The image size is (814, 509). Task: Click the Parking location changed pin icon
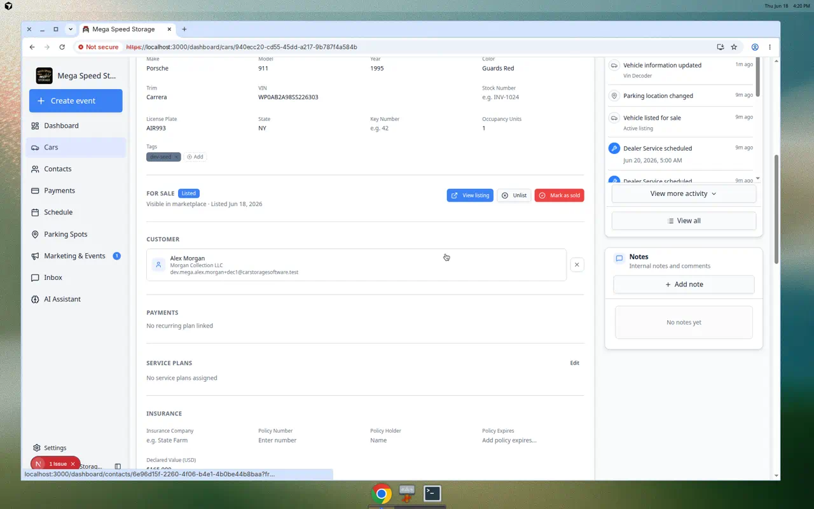coord(614,95)
